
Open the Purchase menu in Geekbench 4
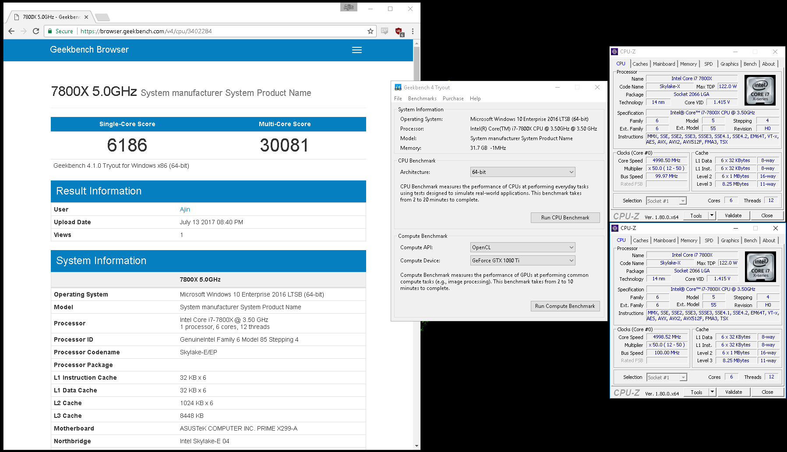coord(453,99)
